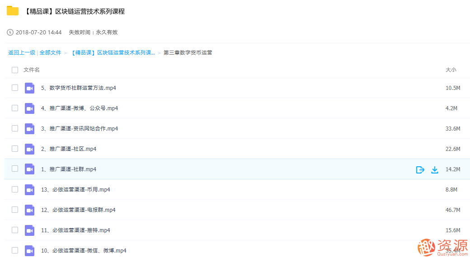Click the 2018-07-20 14:44 timestamp
The width and height of the screenshot is (470, 258).
coord(39,33)
